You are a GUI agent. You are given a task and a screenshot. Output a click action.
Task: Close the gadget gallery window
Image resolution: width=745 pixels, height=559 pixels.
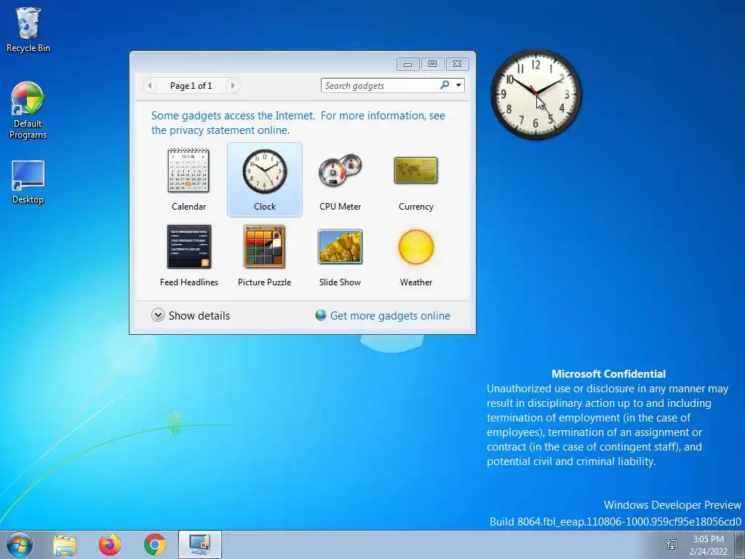(457, 64)
